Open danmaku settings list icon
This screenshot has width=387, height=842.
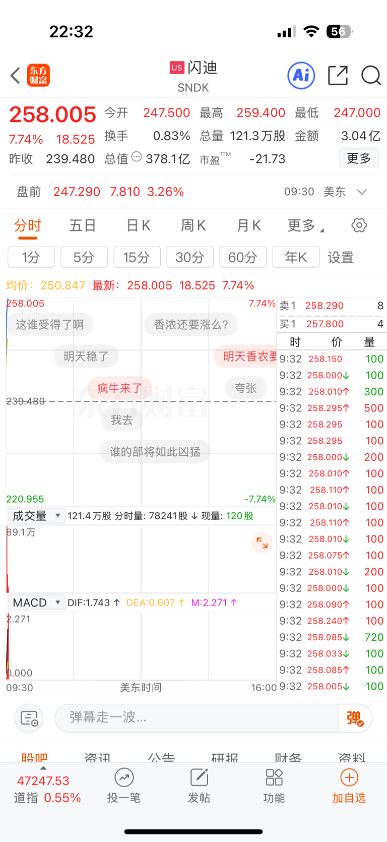29,718
